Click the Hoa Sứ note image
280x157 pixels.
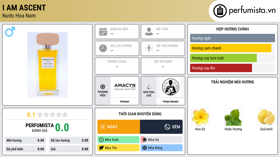tap(200, 117)
